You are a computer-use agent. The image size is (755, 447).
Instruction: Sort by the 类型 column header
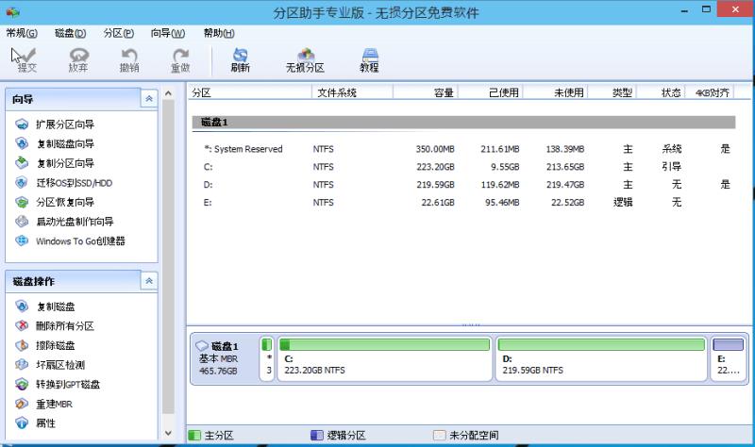(612, 92)
